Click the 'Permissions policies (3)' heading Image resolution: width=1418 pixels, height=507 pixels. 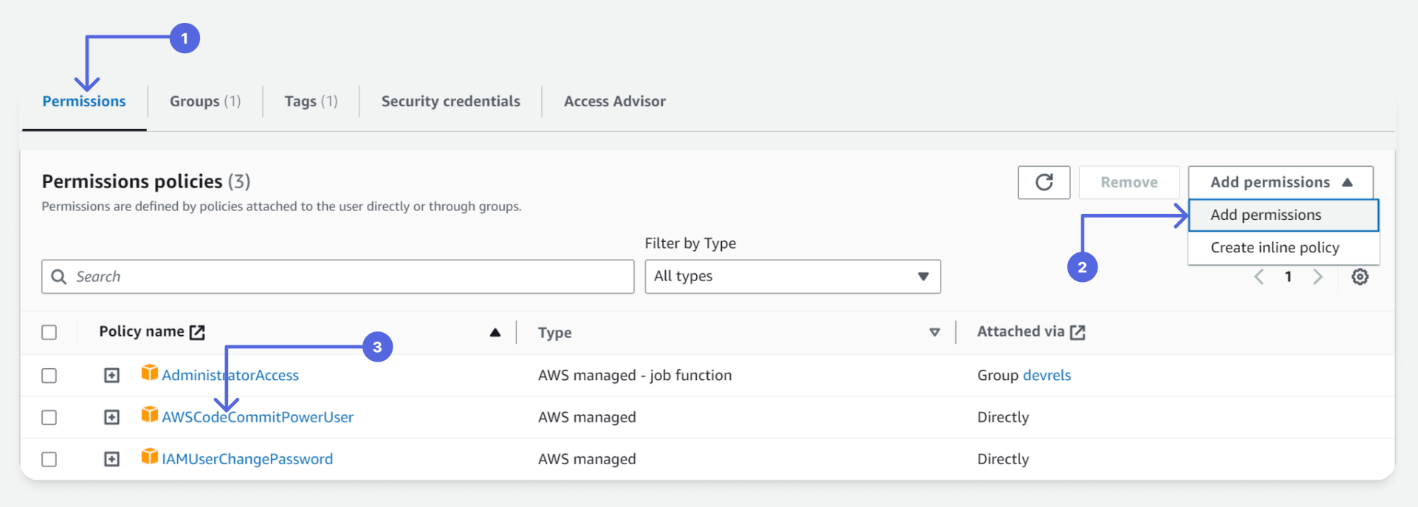(x=146, y=182)
